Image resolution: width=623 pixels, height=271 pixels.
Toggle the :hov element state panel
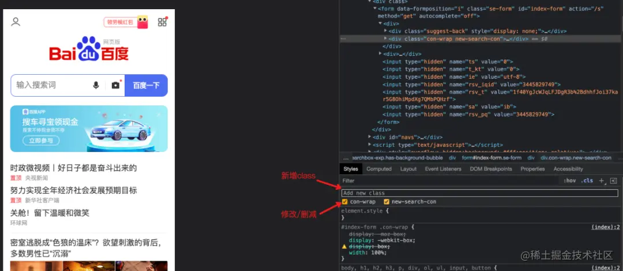[x=569, y=181]
